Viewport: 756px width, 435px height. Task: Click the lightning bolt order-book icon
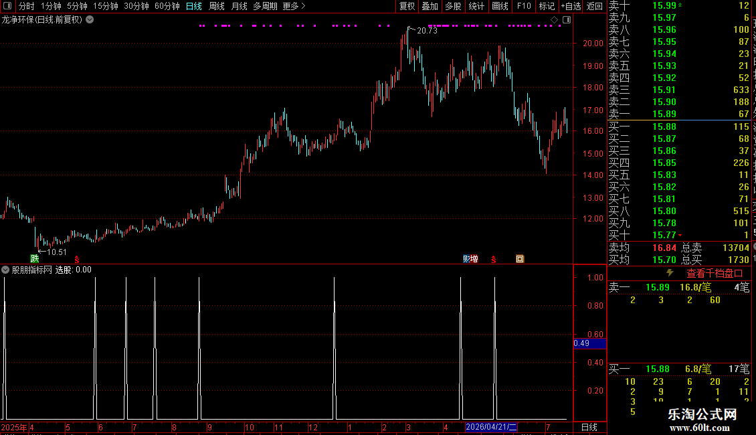pyautogui.click(x=670, y=273)
